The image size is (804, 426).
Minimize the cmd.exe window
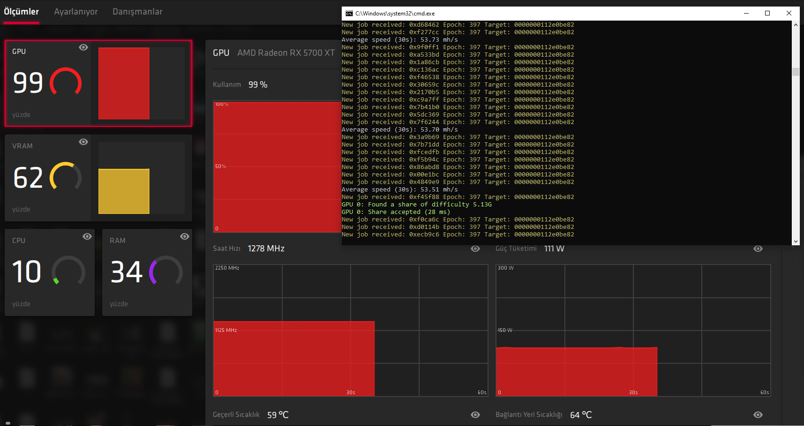pyautogui.click(x=746, y=14)
